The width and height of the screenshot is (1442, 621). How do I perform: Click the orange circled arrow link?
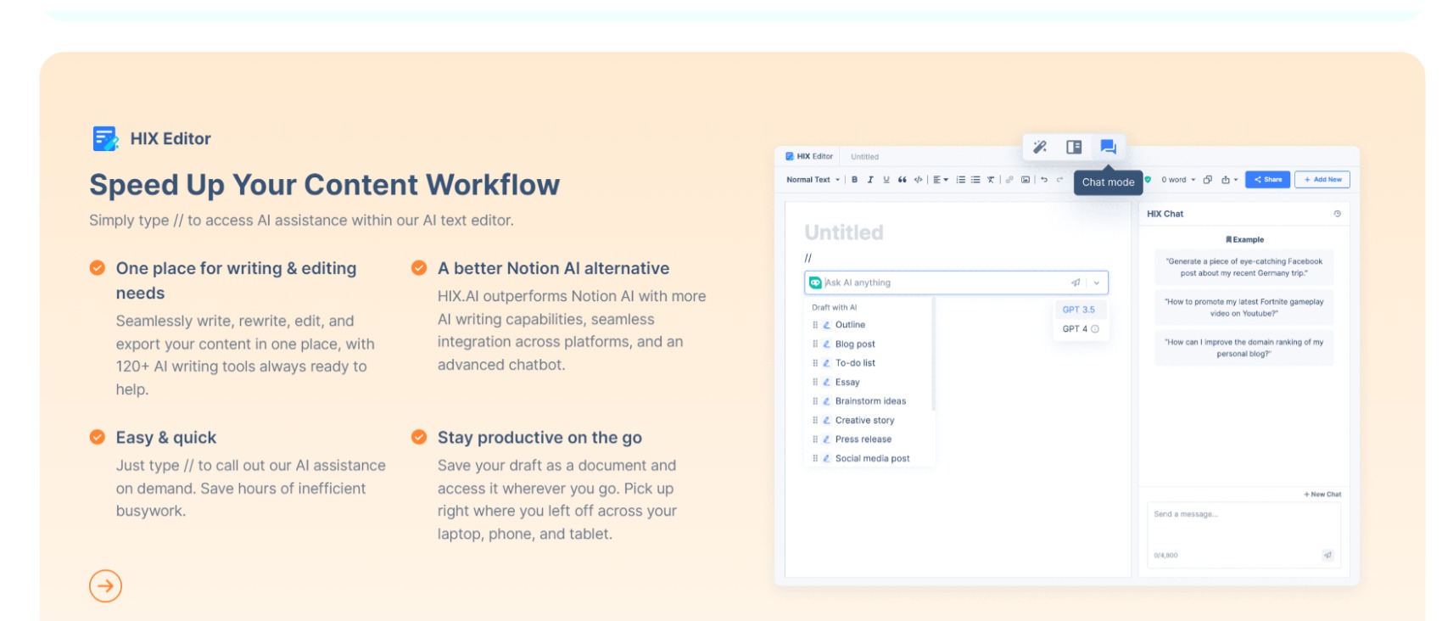pos(105,585)
